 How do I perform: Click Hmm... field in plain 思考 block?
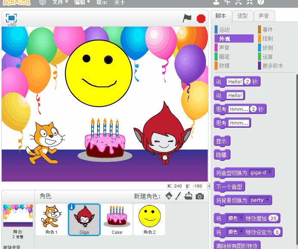(x=239, y=123)
